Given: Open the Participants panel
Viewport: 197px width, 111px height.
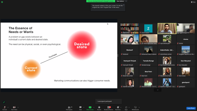Looking at the screenshot, I should [x=69, y=108].
